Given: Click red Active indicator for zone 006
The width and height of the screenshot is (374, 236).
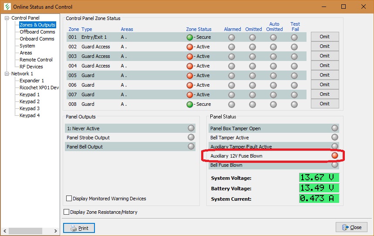Looking at the screenshot, I should click(190, 85).
